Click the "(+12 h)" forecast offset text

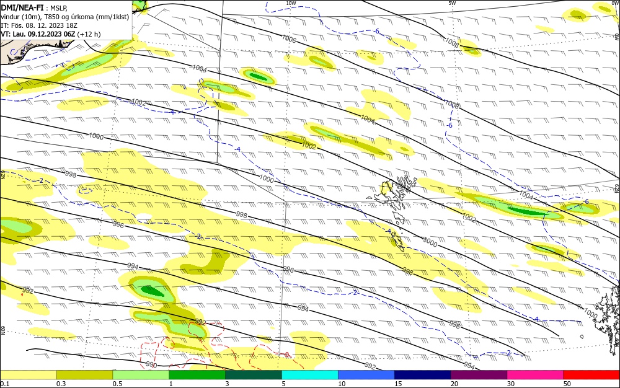pos(89,34)
